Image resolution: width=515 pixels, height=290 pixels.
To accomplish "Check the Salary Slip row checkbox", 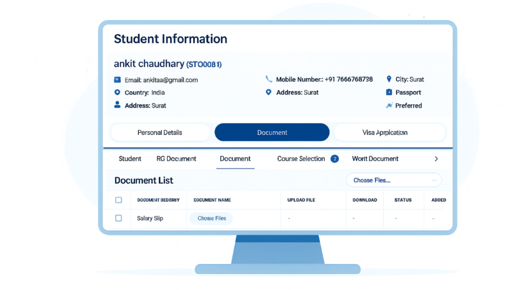I will tap(119, 218).
